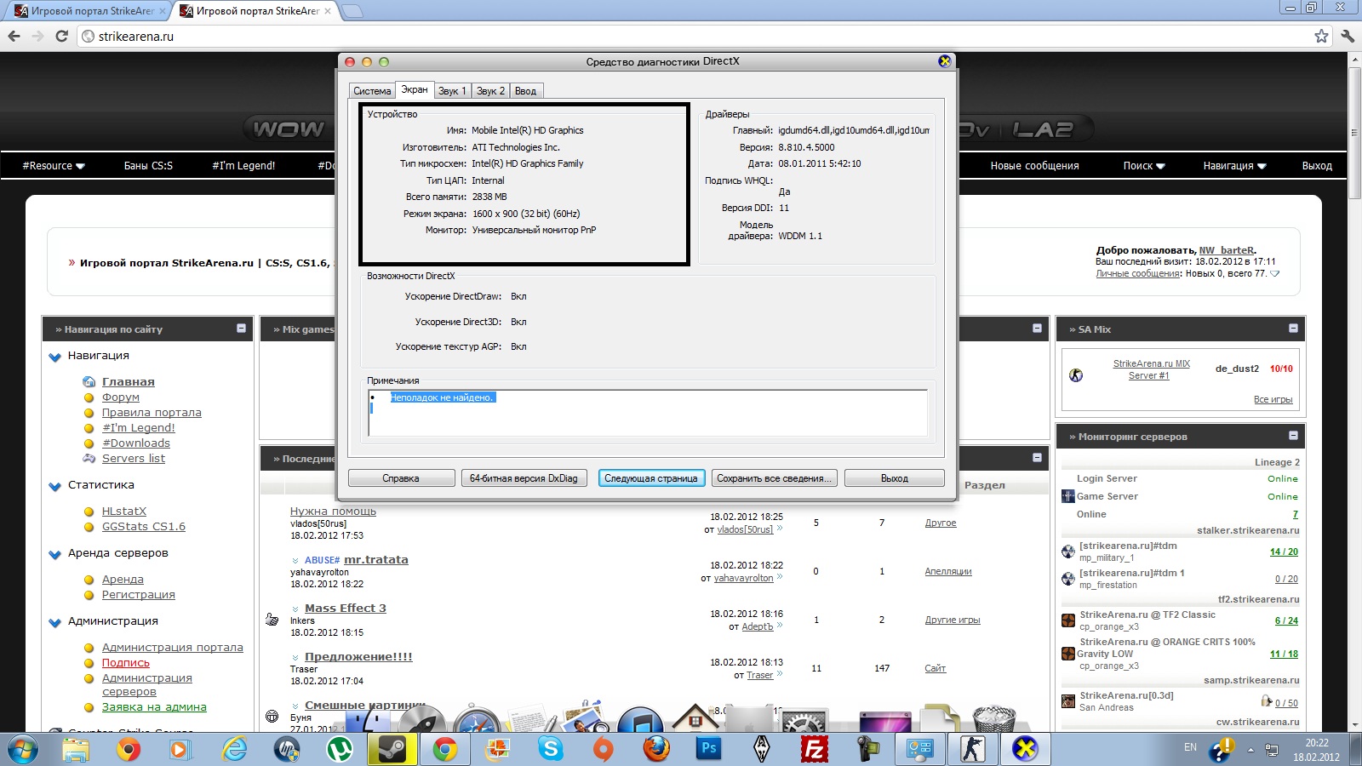Image resolution: width=1362 pixels, height=766 pixels.
Task: Open the HP application in the taskbar
Action: tap(287, 749)
